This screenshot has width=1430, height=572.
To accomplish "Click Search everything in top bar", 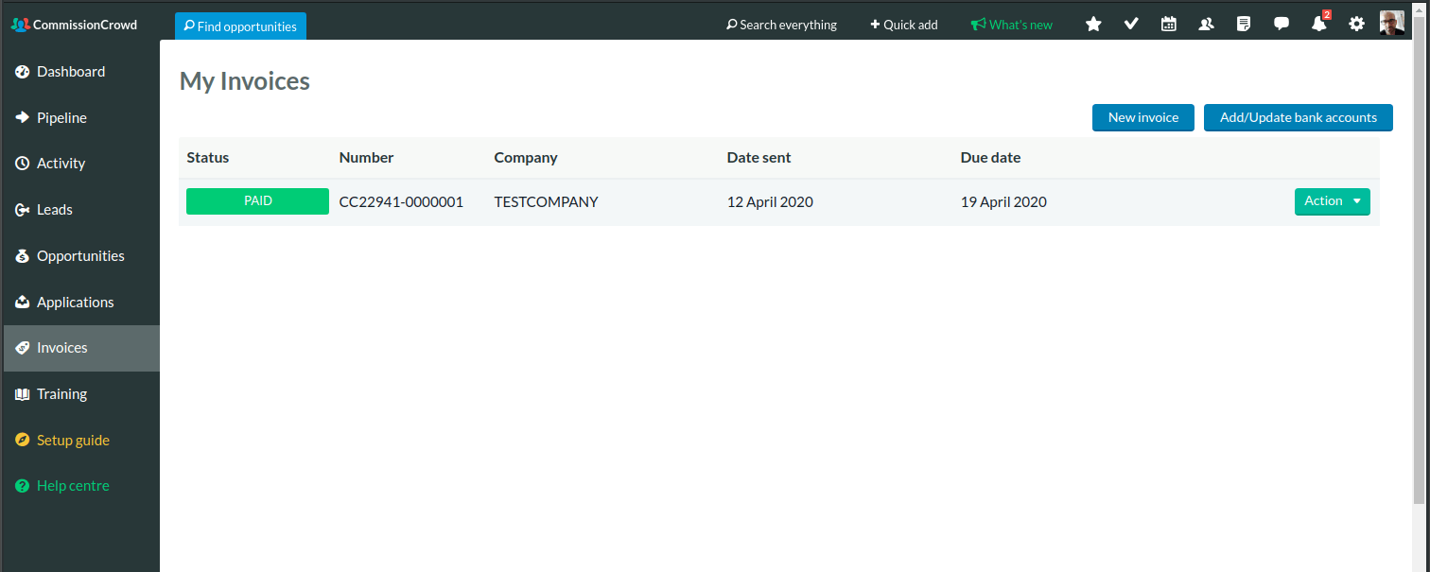I will [781, 25].
